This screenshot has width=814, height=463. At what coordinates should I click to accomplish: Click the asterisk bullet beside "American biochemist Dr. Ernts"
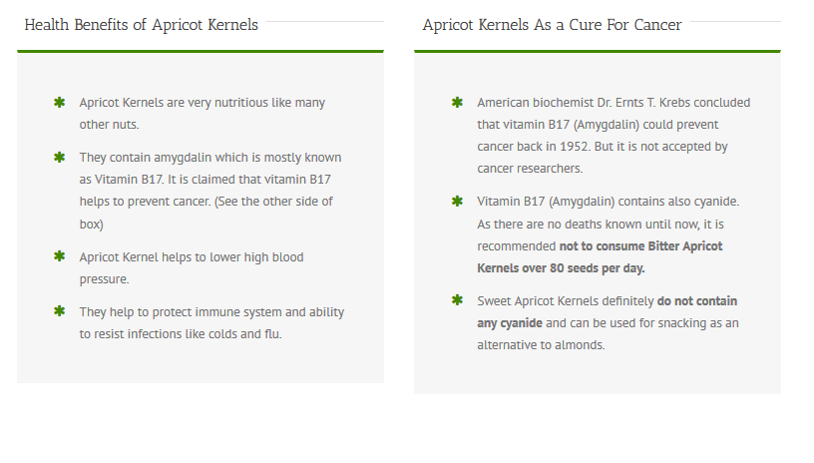(457, 103)
